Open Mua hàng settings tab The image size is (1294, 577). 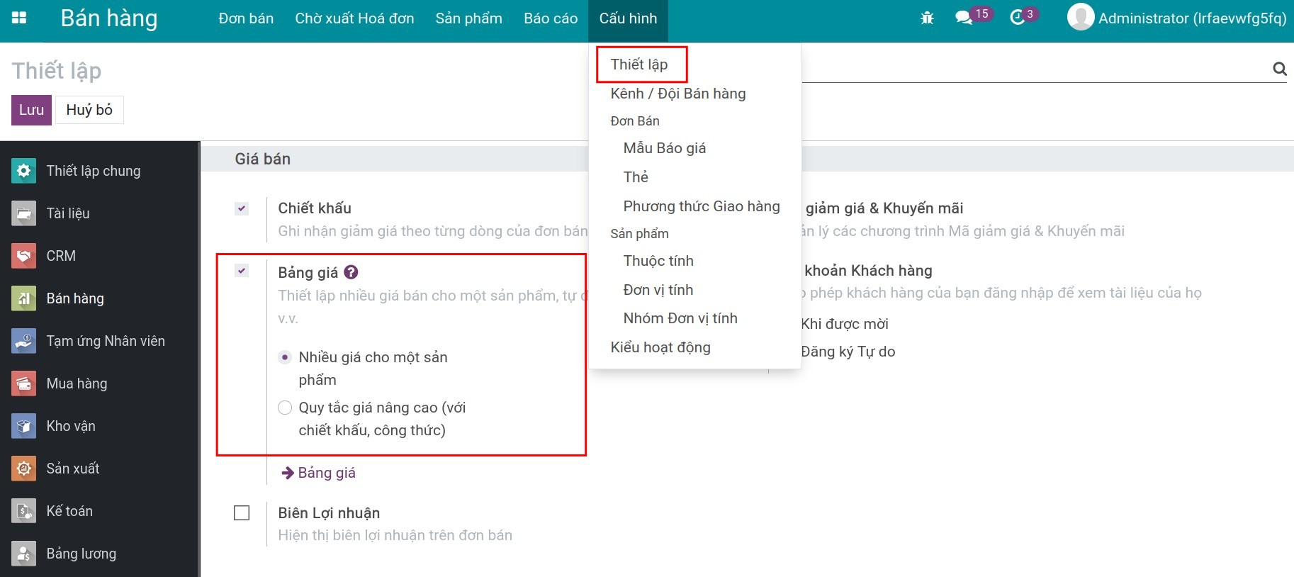[99, 383]
